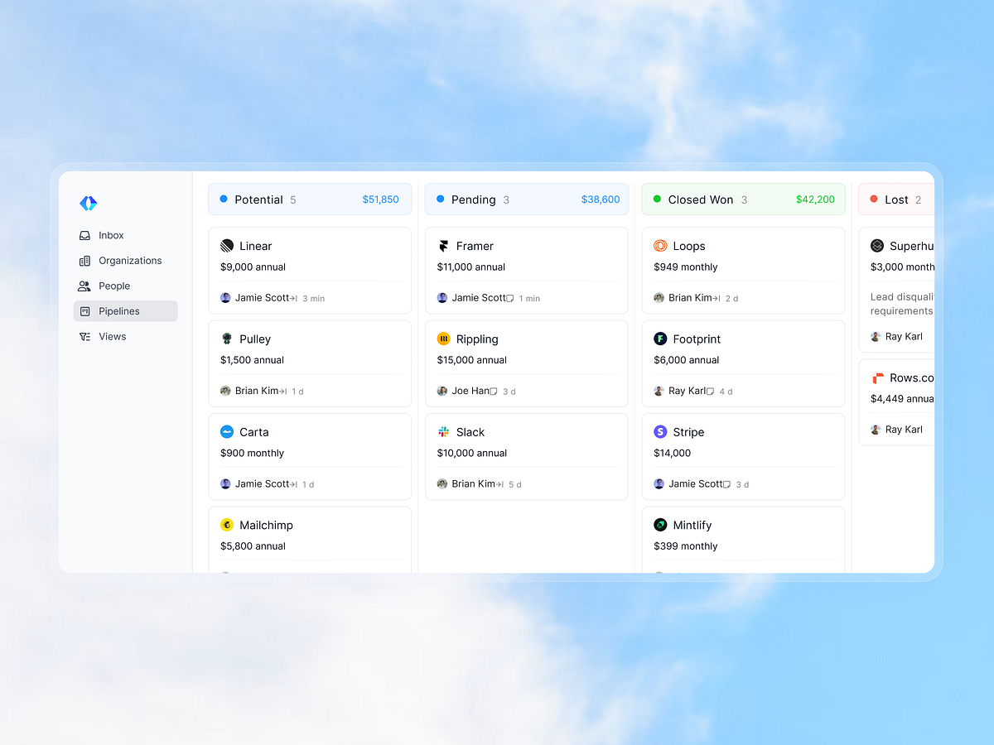Click the Footprint company logo
The width and height of the screenshot is (994, 745).
660,339
